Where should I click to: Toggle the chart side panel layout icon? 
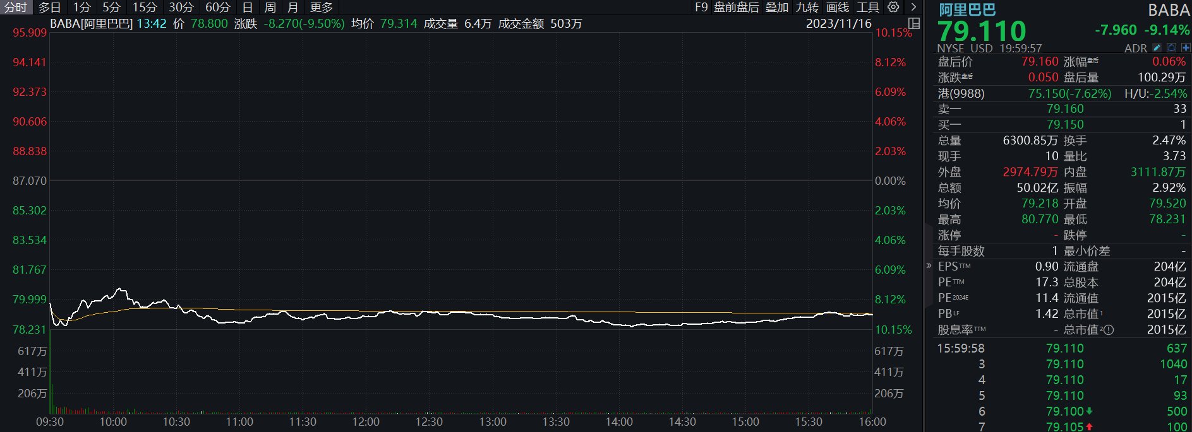[x=913, y=23]
